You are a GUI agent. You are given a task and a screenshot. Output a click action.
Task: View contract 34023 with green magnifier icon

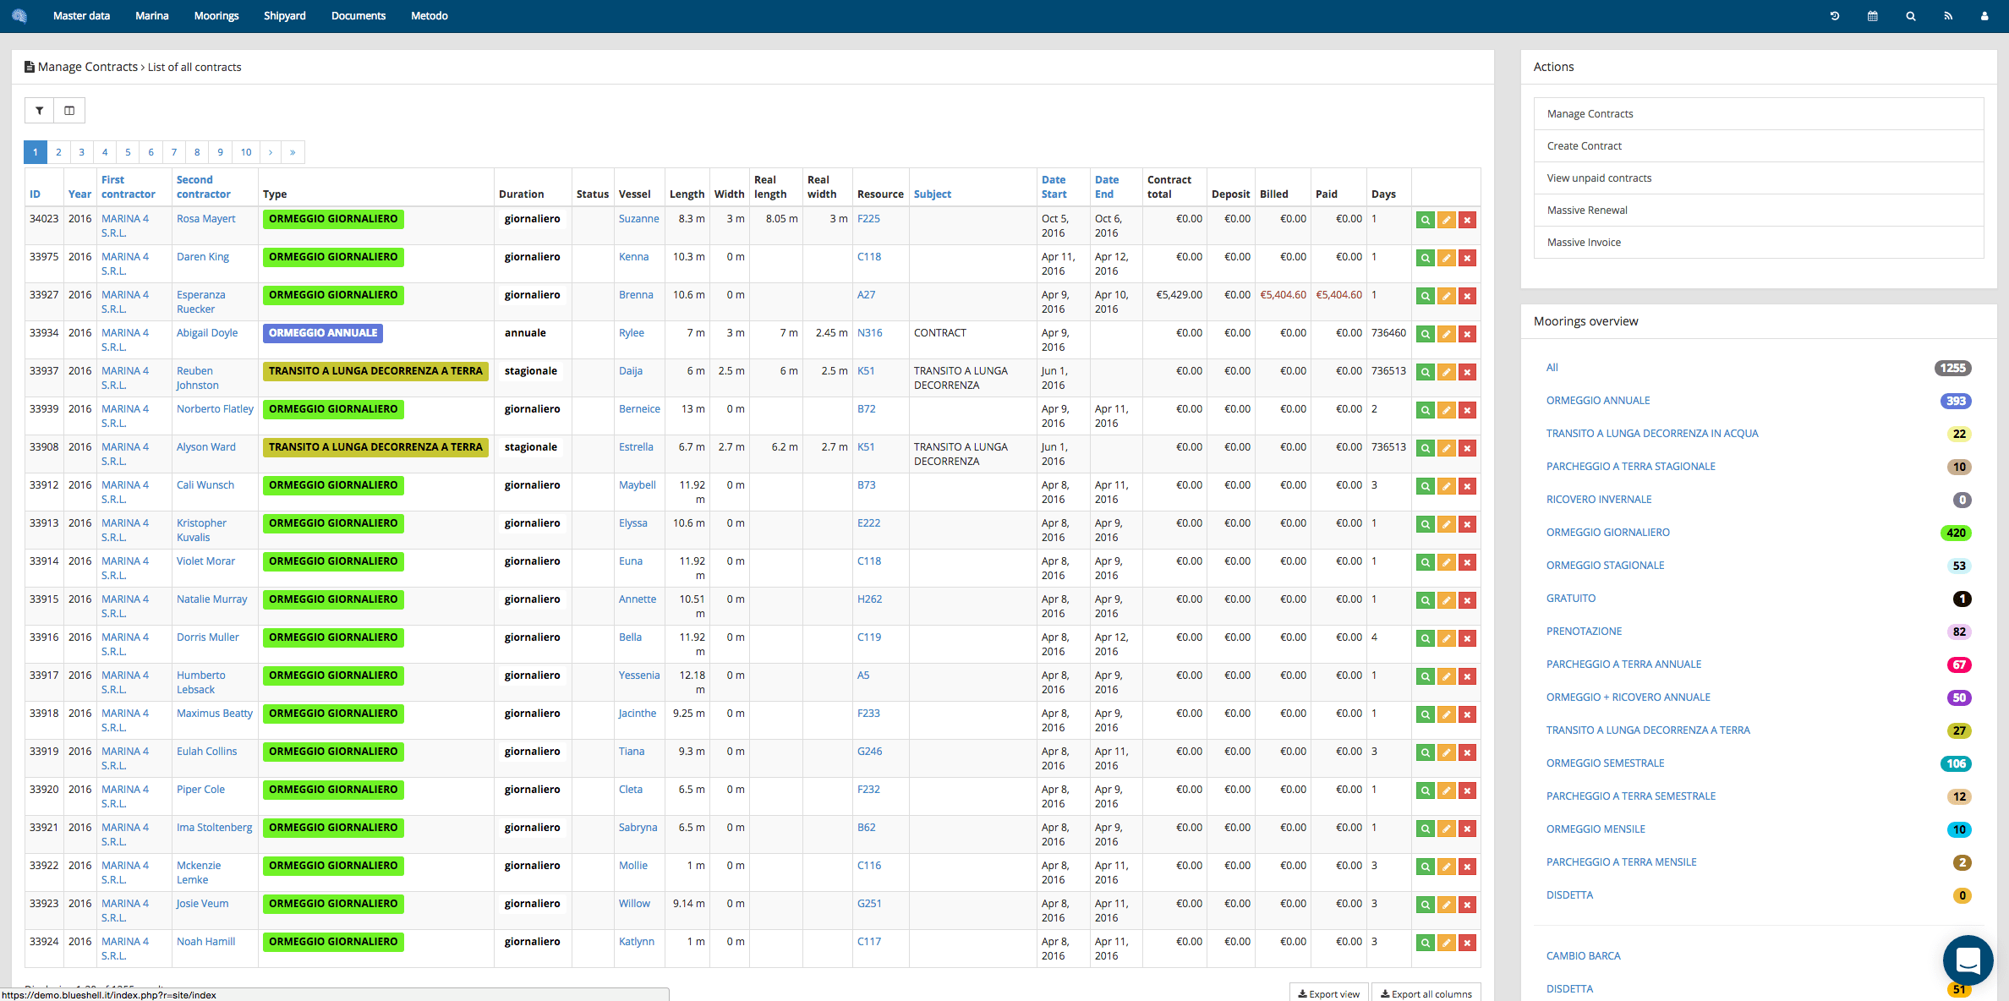tap(1426, 220)
